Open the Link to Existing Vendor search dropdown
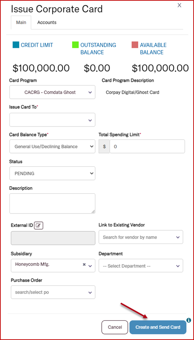 141,237
